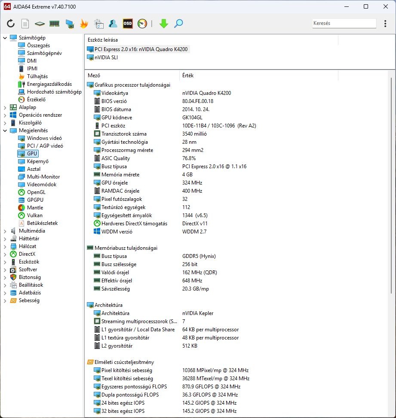
Task: Click the motherboard chip toolbar icon
Action: coord(40,24)
